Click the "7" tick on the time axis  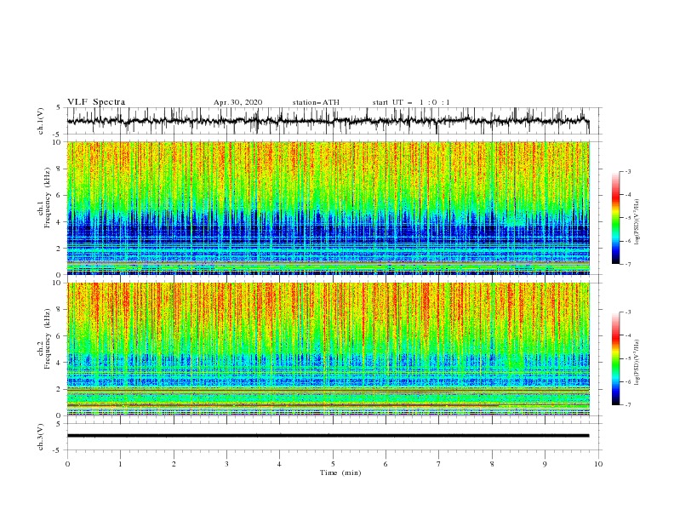point(439,464)
